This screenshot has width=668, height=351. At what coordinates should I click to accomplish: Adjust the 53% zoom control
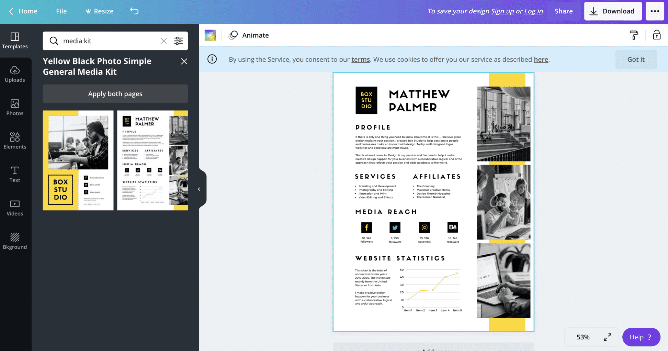583,337
